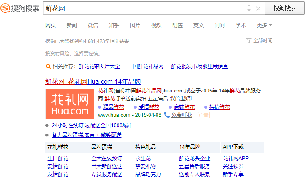
Task: Click the phone icon beside 免费呼我
Action: point(167,115)
